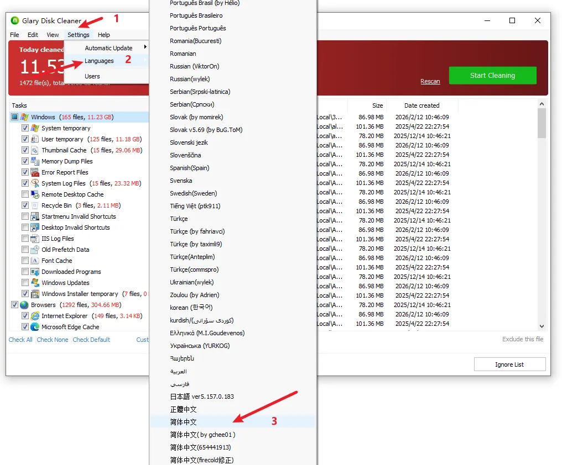562x465 pixels.
Task: Uncheck System temporary checkbox
Action: (x=25, y=128)
